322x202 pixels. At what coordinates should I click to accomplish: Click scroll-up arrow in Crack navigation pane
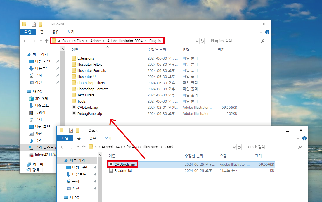[x=100, y=155]
